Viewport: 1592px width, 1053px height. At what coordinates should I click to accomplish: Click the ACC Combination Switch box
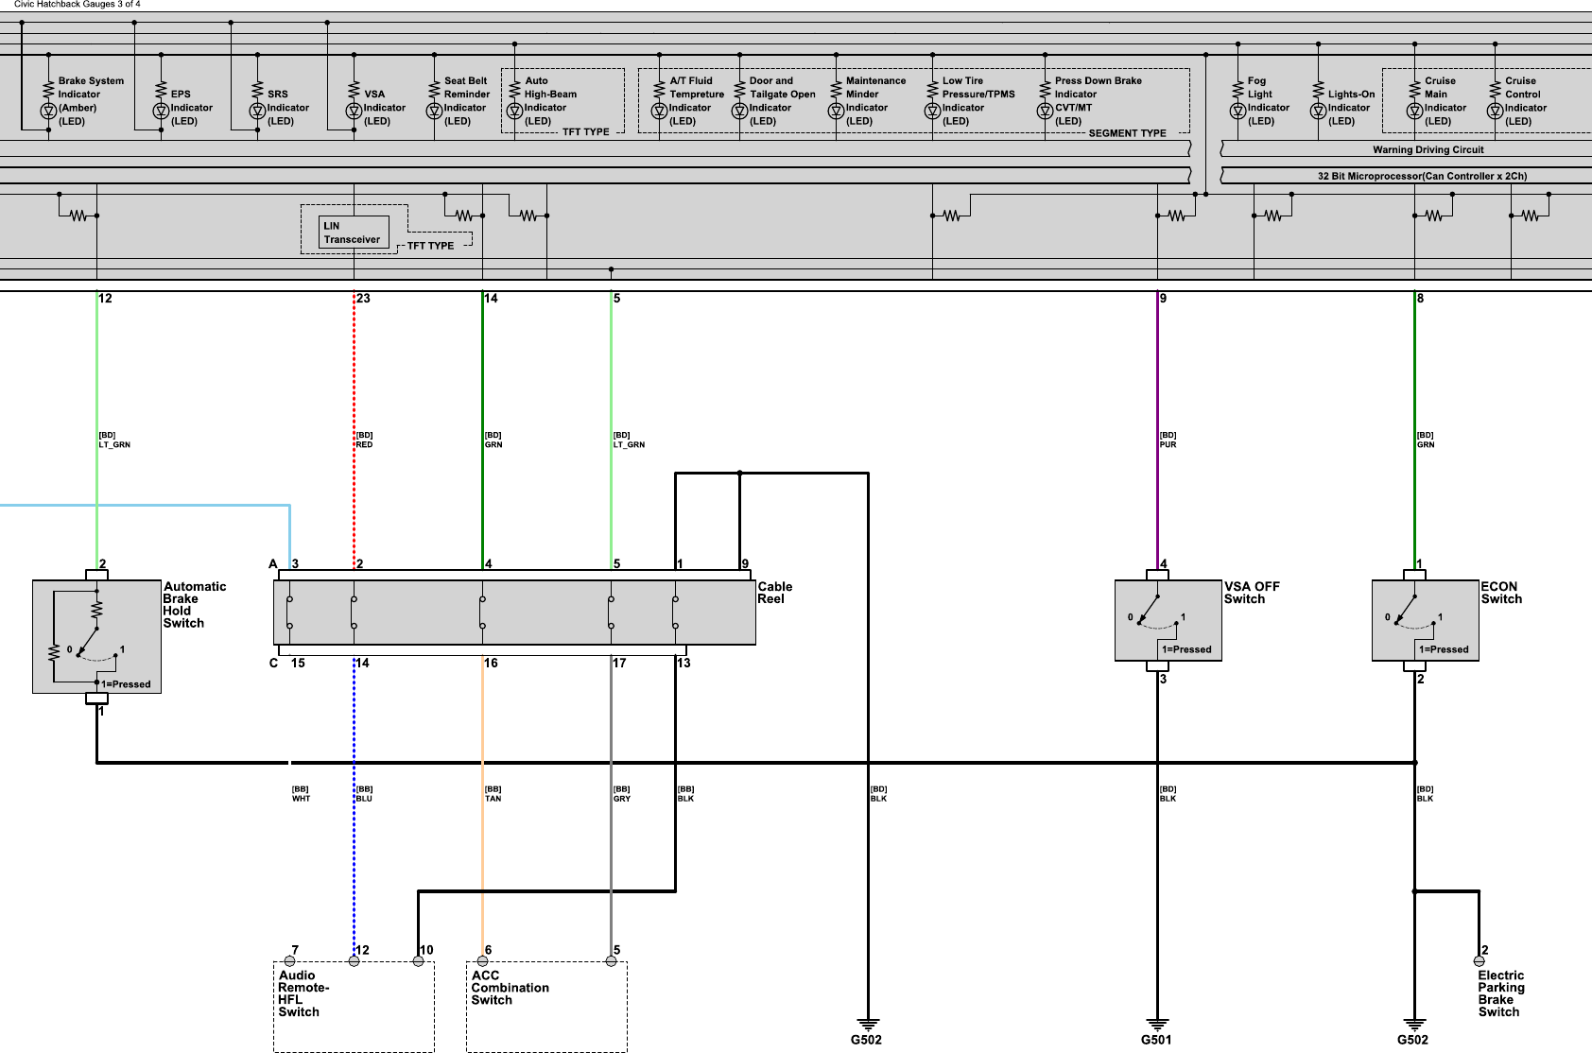click(x=546, y=1006)
